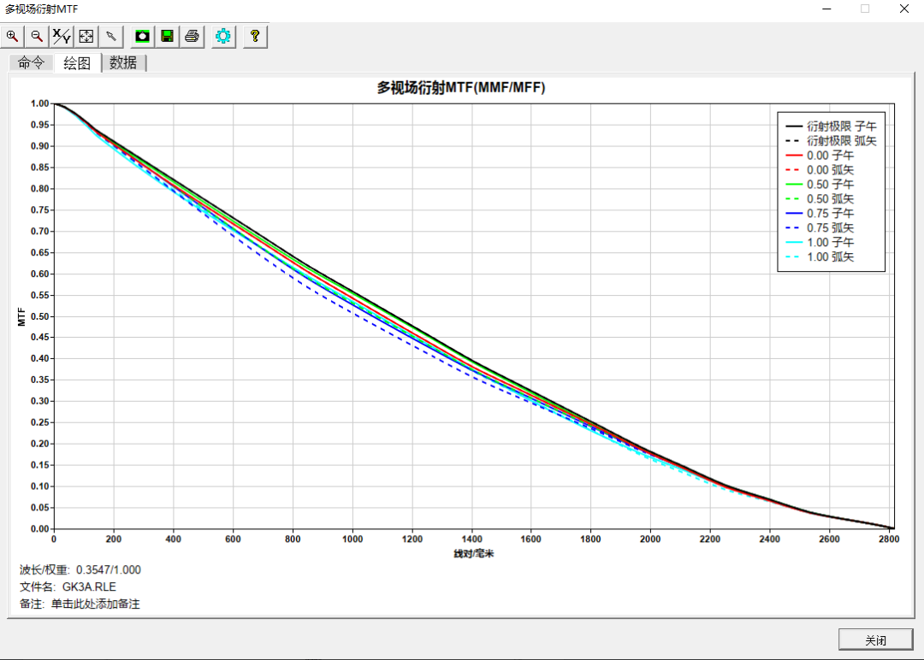Click legend entry 0.75 子午
The image size is (924, 660).
[x=820, y=213]
